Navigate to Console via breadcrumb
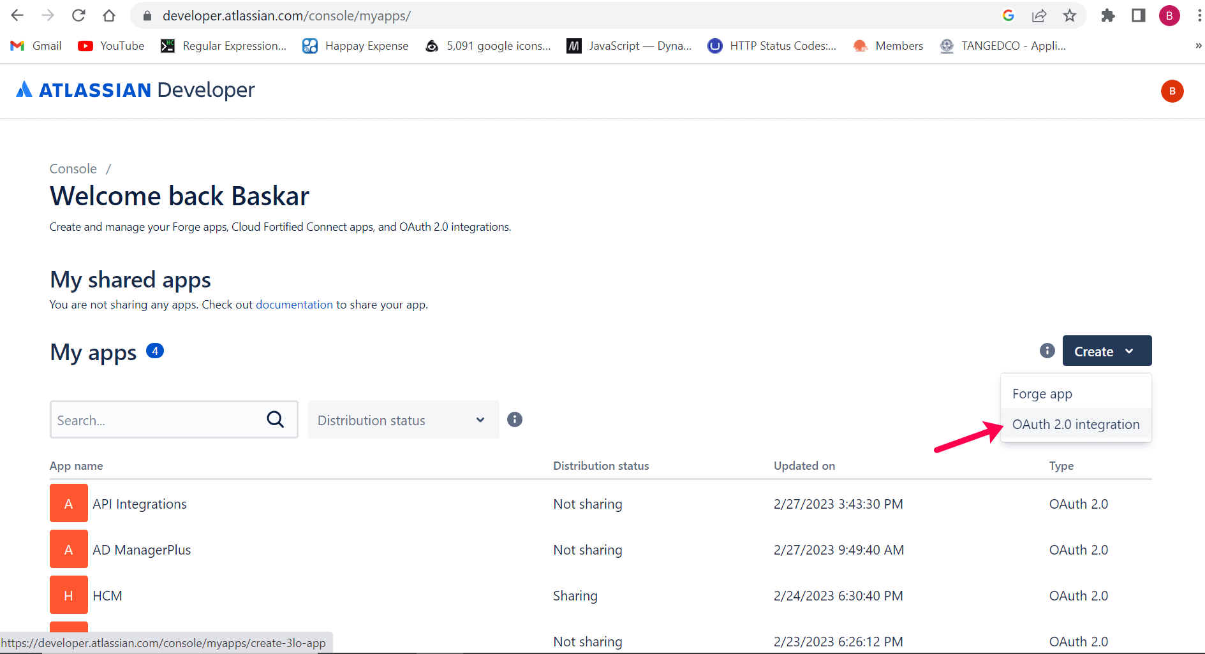The image size is (1205, 654). (x=73, y=168)
